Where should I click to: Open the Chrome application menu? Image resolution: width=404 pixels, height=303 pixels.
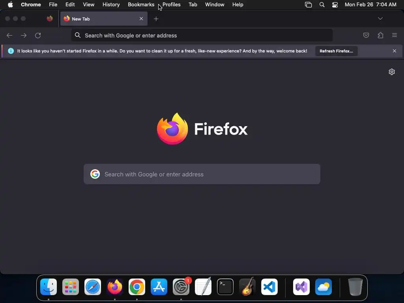point(31,5)
